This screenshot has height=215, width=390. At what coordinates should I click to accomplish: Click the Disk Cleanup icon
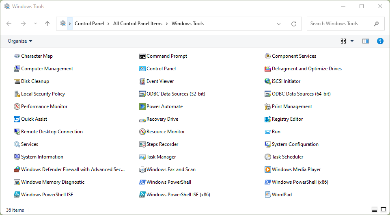[17, 81]
